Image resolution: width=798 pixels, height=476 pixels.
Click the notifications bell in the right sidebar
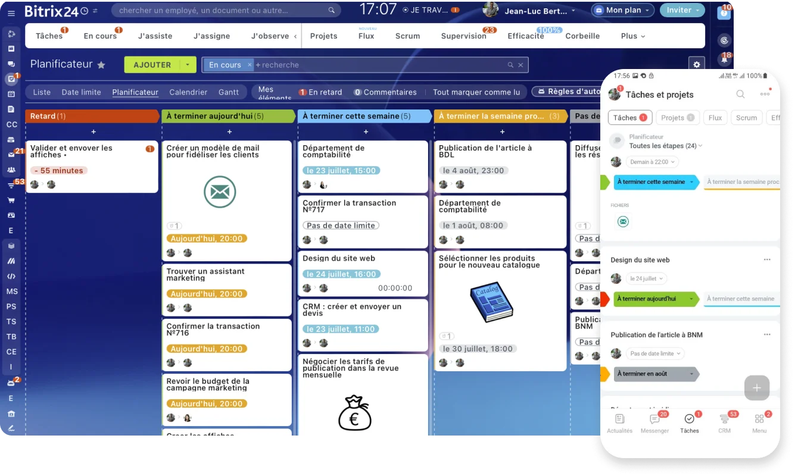(x=724, y=59)
